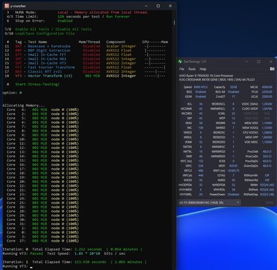The image size is (277, 270).
Task: Click the Speed value in ZenTimings
Action: point(201,87)
